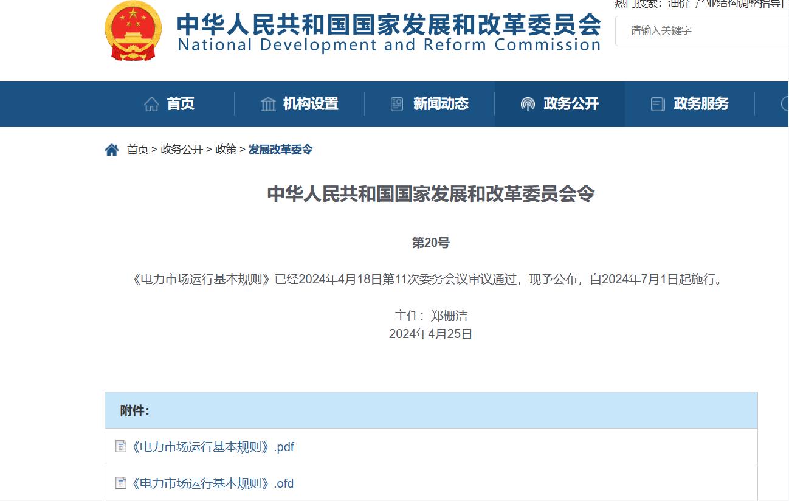Click the 附件： header label
Image resolution: width=789 pixels, height=501 pixels.
[x=135, y=410]
